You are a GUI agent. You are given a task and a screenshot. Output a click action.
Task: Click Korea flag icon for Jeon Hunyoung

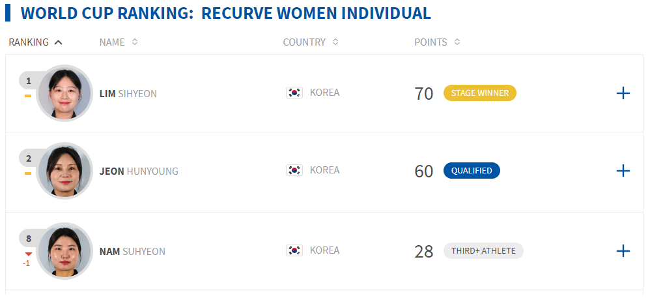click(294, 170)
